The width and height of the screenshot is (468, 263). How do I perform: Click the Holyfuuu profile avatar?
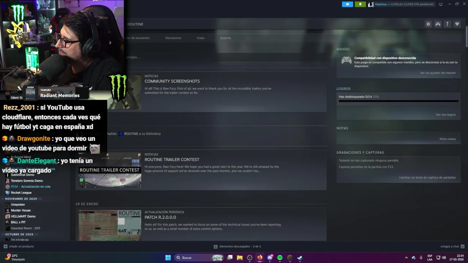click(371, 4)
